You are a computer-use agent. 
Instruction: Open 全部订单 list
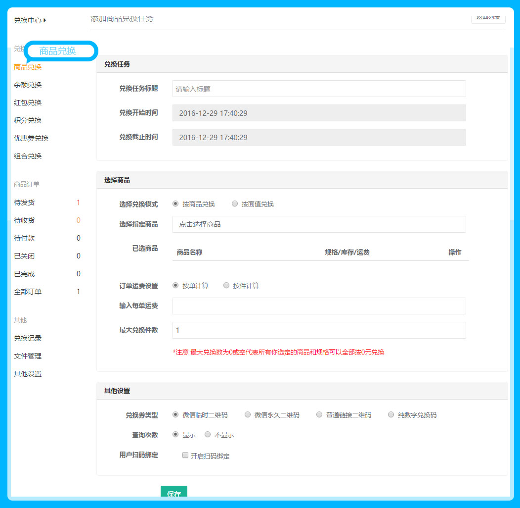(x=28, y=292)
